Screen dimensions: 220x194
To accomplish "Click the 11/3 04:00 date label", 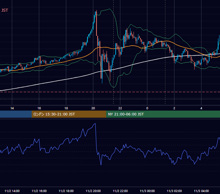I will pyautogui.click(x=201, y=191).
